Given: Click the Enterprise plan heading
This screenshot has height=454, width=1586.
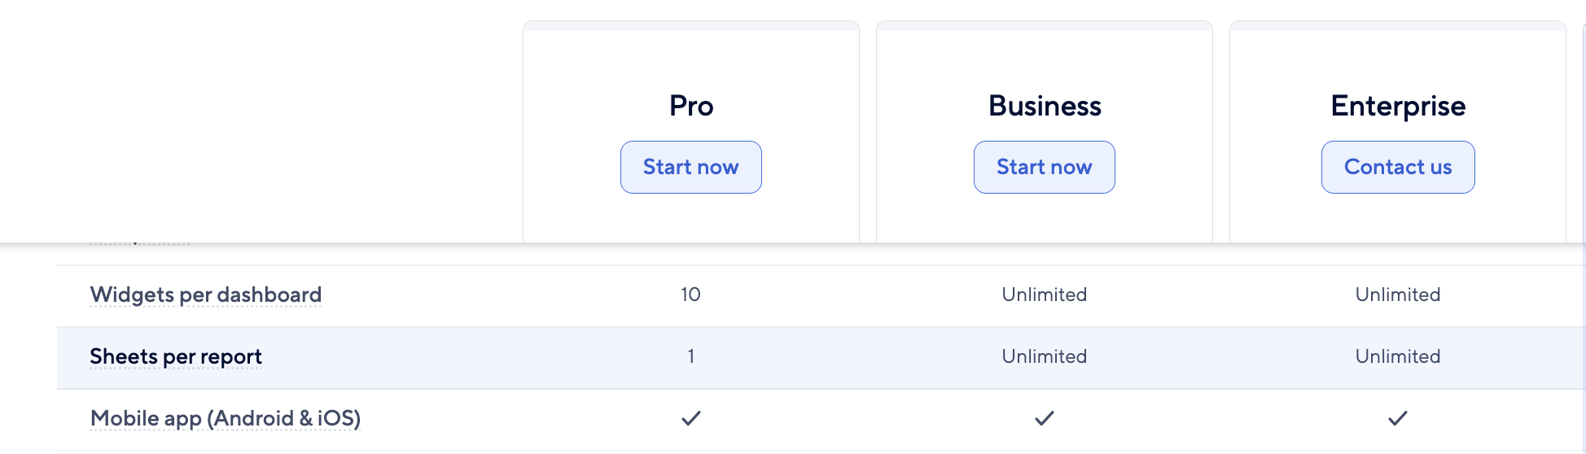Looking at the screenshot, I should (x=1398, y=107).
